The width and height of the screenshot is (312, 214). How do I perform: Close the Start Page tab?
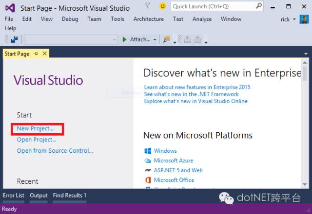tap(44, 53)
